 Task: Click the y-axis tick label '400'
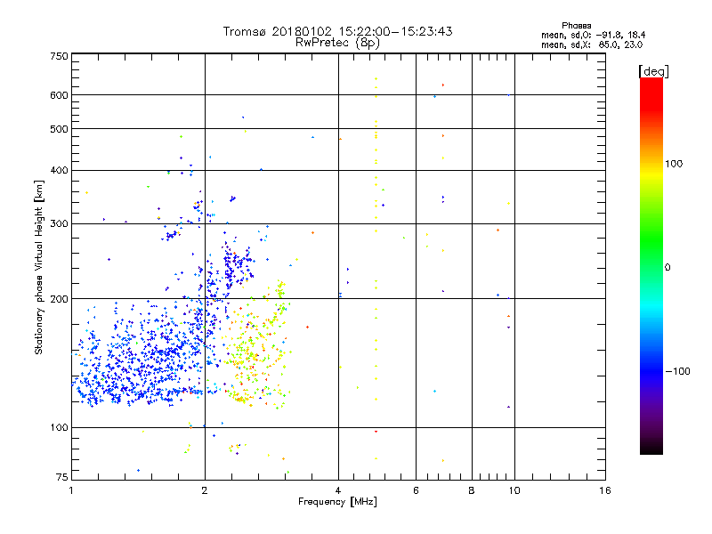click(59, 171)
